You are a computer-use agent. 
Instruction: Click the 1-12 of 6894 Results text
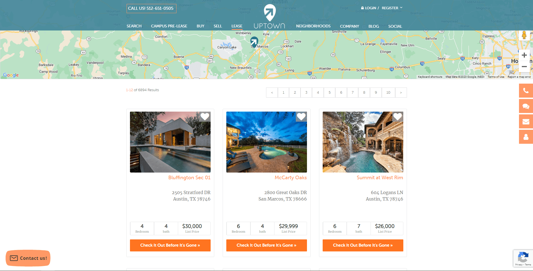(143, 90)
